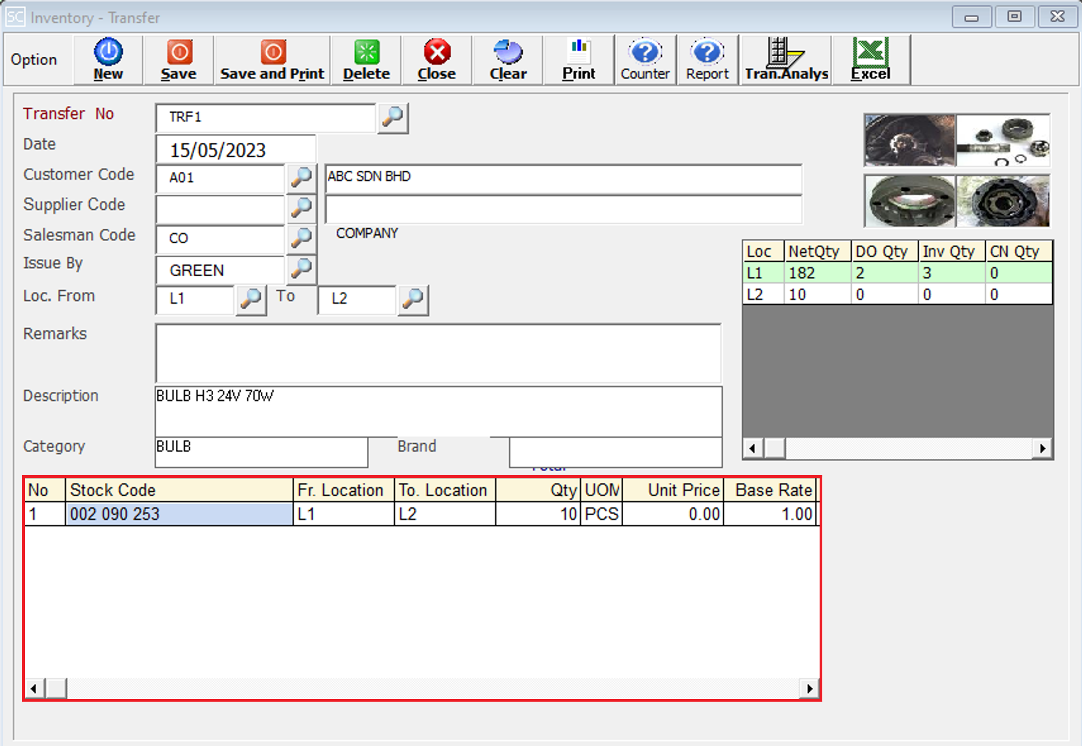This screenshot has height=746, width=1082.
Task: Click left arrow of location grid scrollbar
Action: click(x=753, y=448)
